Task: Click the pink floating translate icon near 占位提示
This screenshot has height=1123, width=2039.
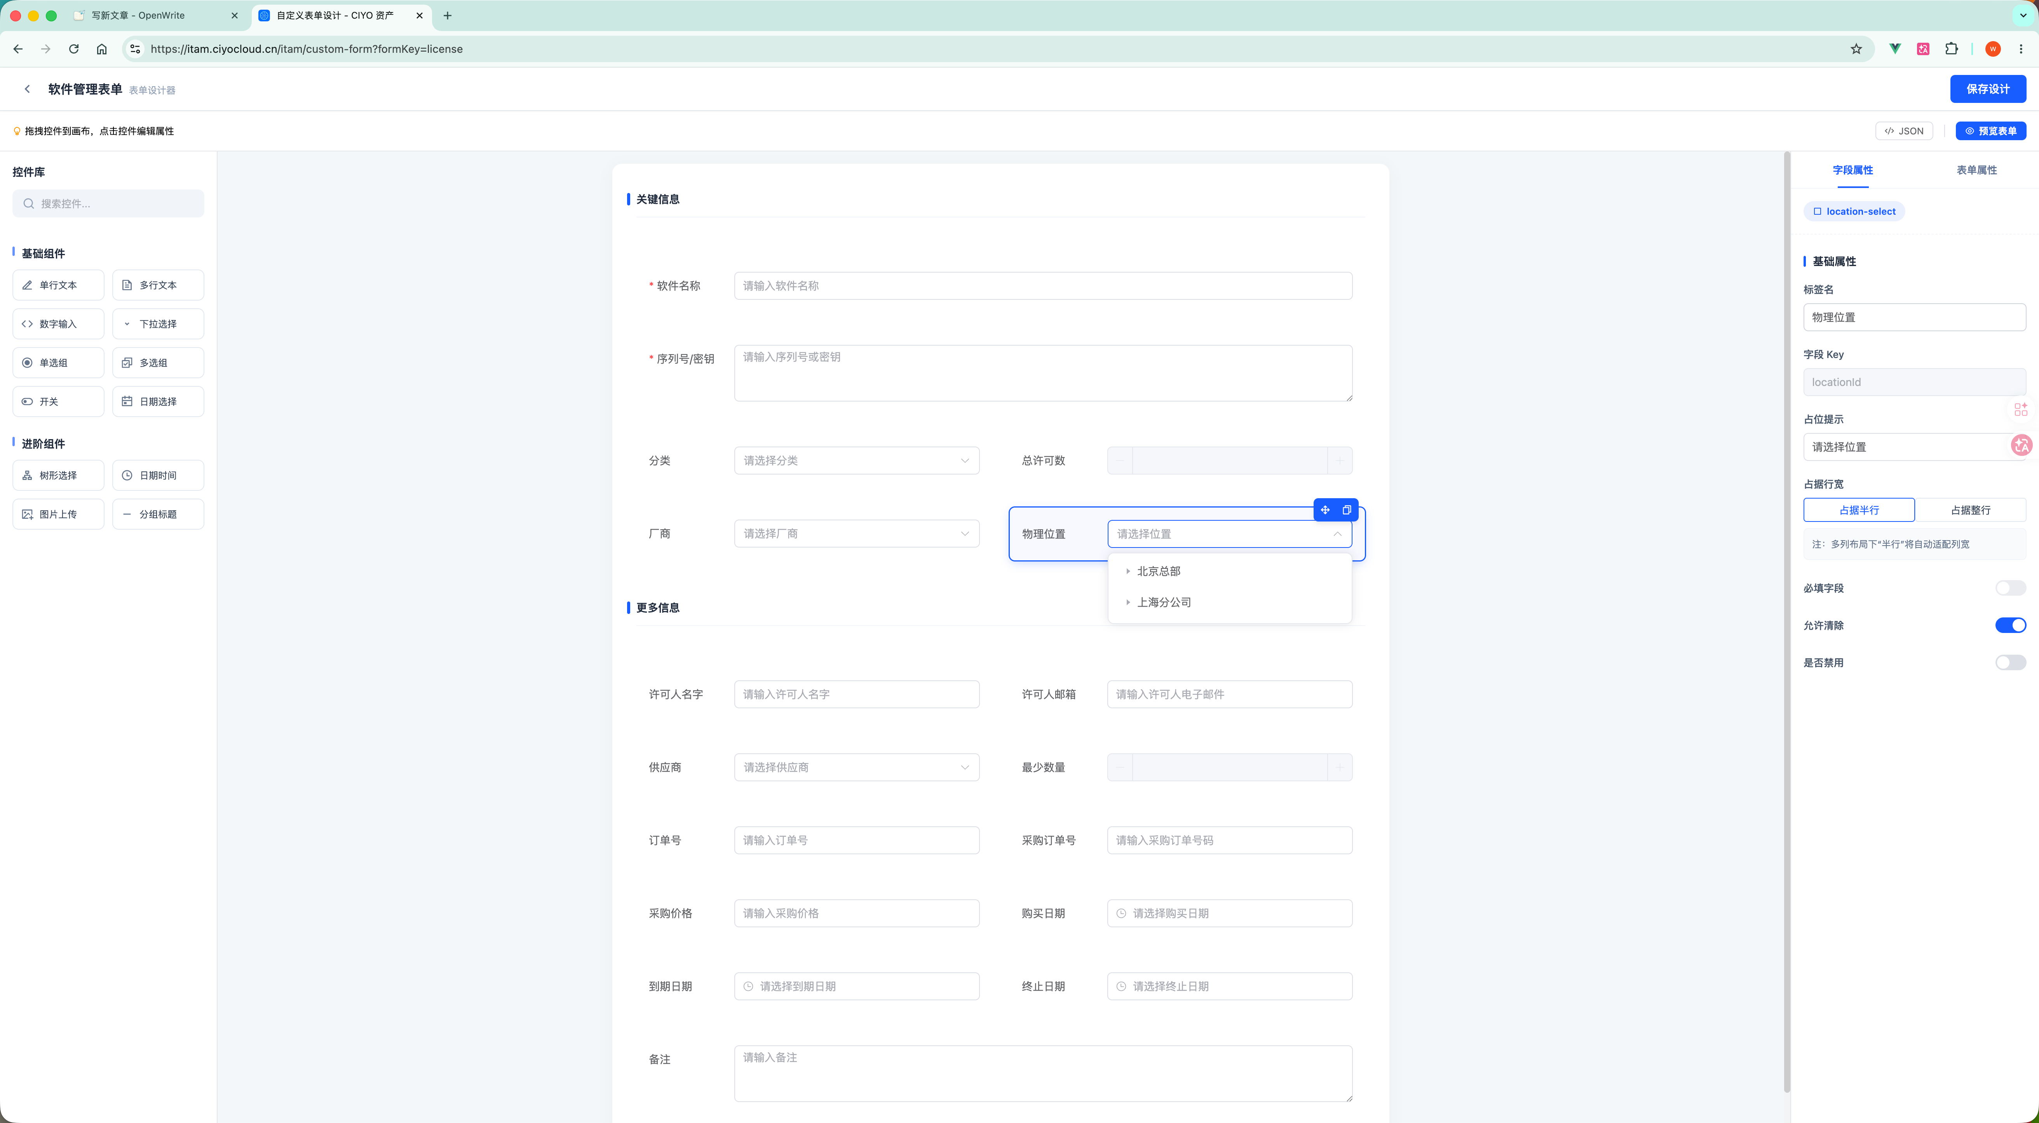Action: pyautogui.click(x=2022, y=445)
